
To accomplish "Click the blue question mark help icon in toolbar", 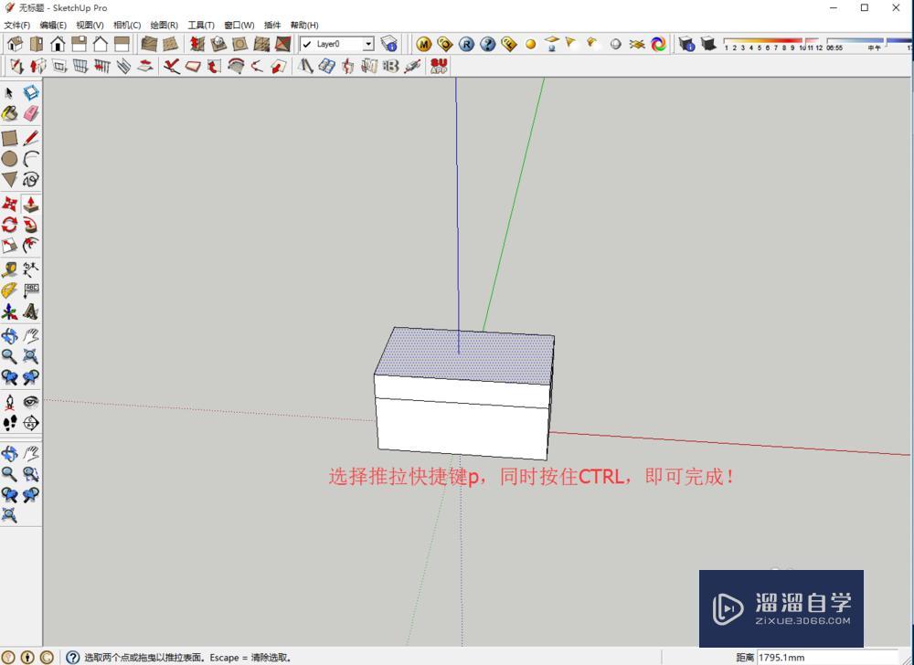I will [488, 44].
